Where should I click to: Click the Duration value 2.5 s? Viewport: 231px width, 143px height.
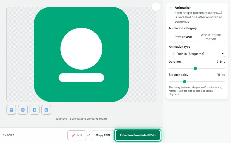pyautogui.click(x=221, y=62)
